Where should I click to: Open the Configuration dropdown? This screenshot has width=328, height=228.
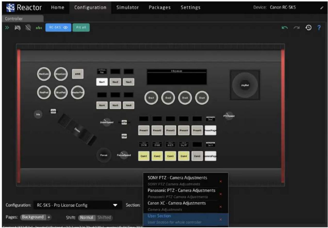tap(78, 205)
